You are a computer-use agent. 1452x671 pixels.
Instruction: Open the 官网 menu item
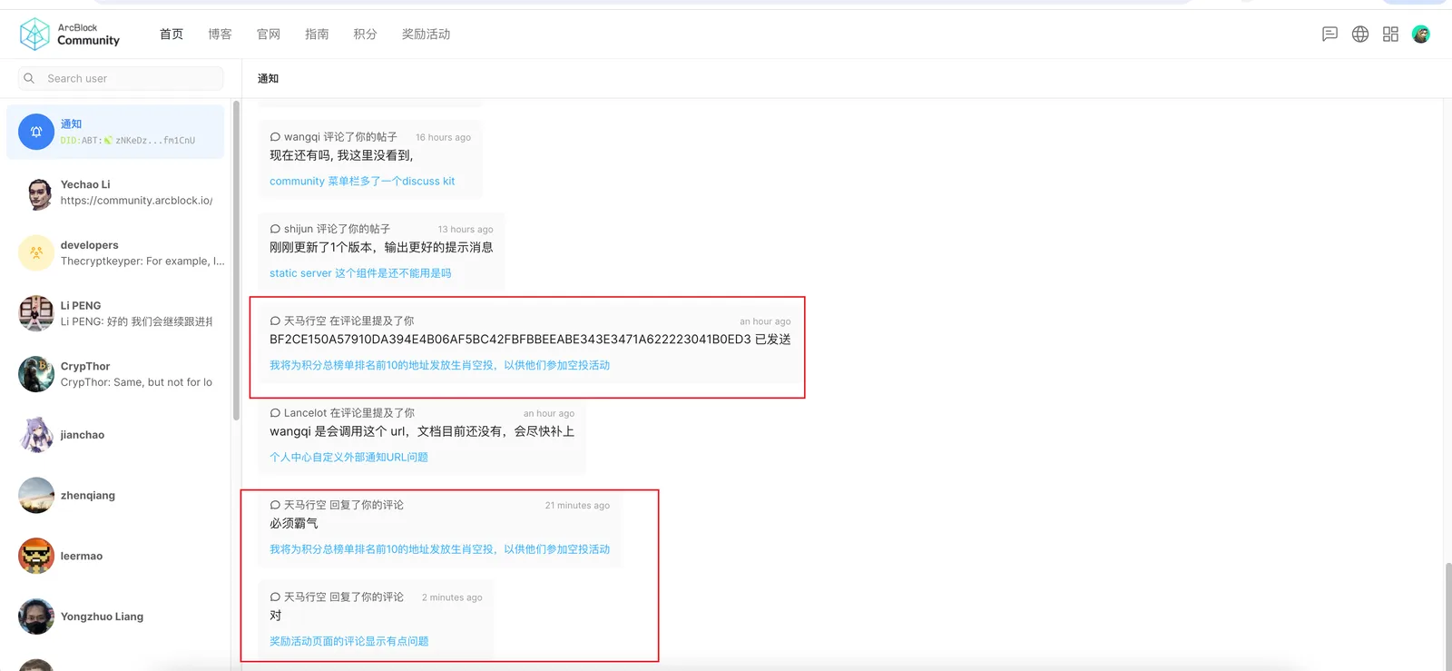[x=269, y=35]
